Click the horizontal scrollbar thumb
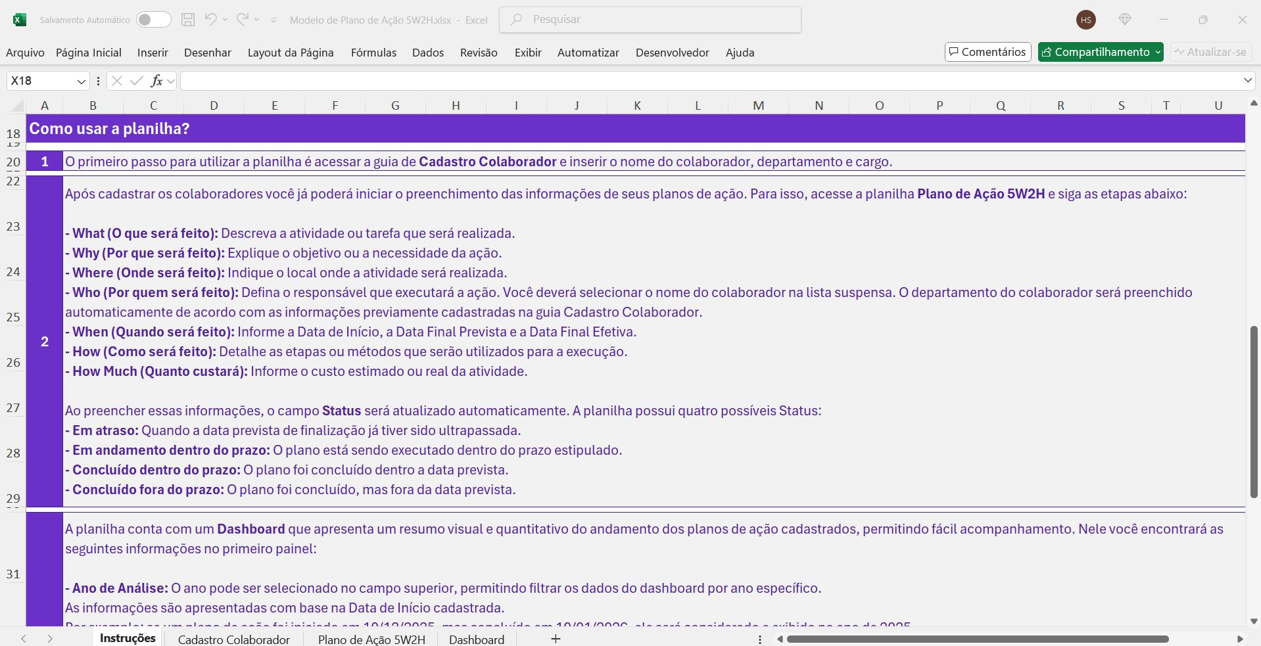1261x646 pixels. (x=977, y=639)
